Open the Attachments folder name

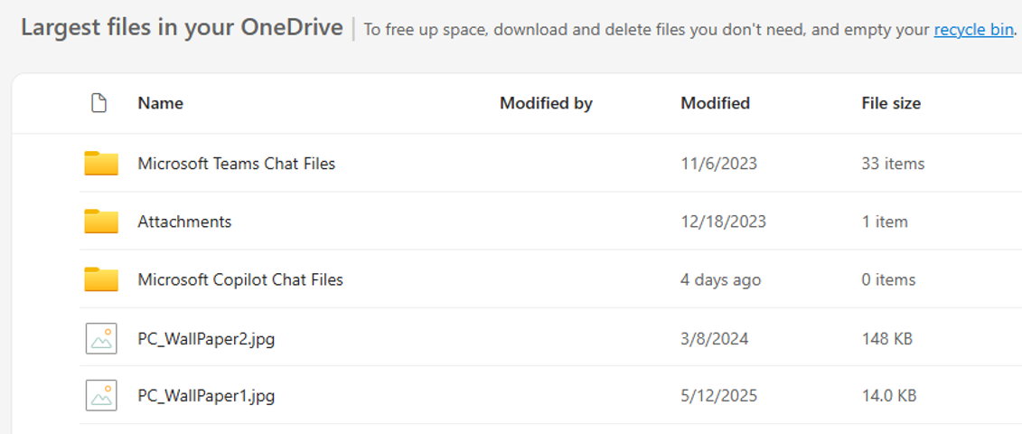click(184, 222)
